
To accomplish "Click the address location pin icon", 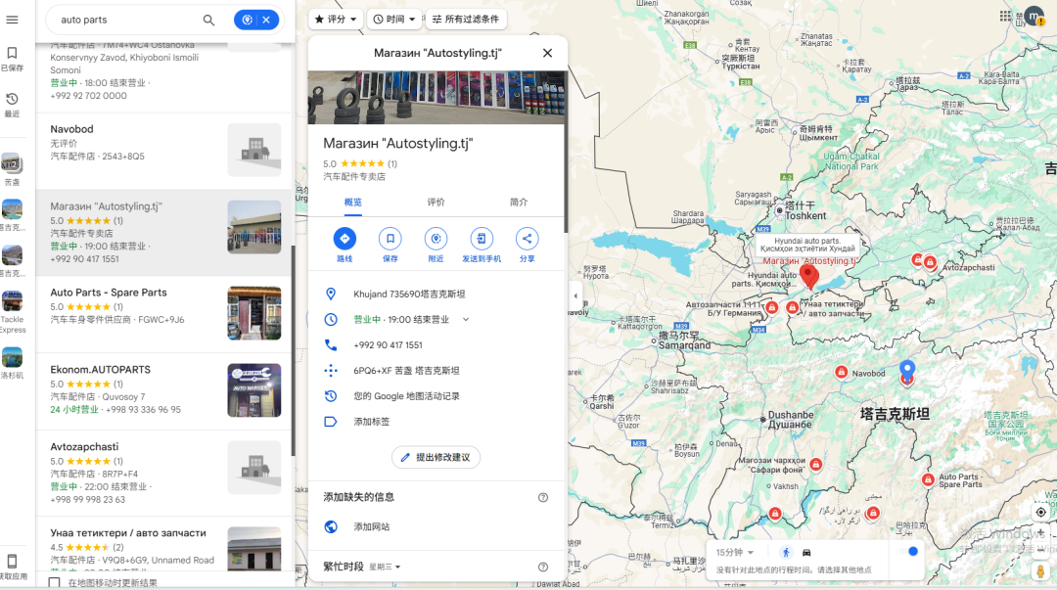I will (331, 294).
